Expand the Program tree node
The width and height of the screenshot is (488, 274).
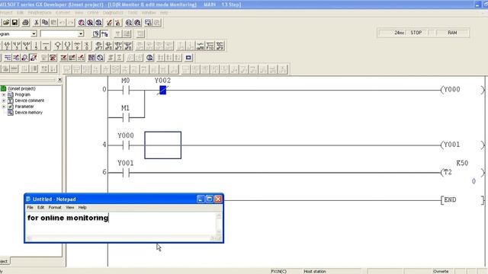point(3,94)
